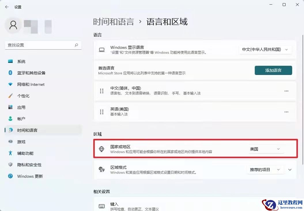Click the globe icon next to 国家或地区

click(x=101, y=149)
